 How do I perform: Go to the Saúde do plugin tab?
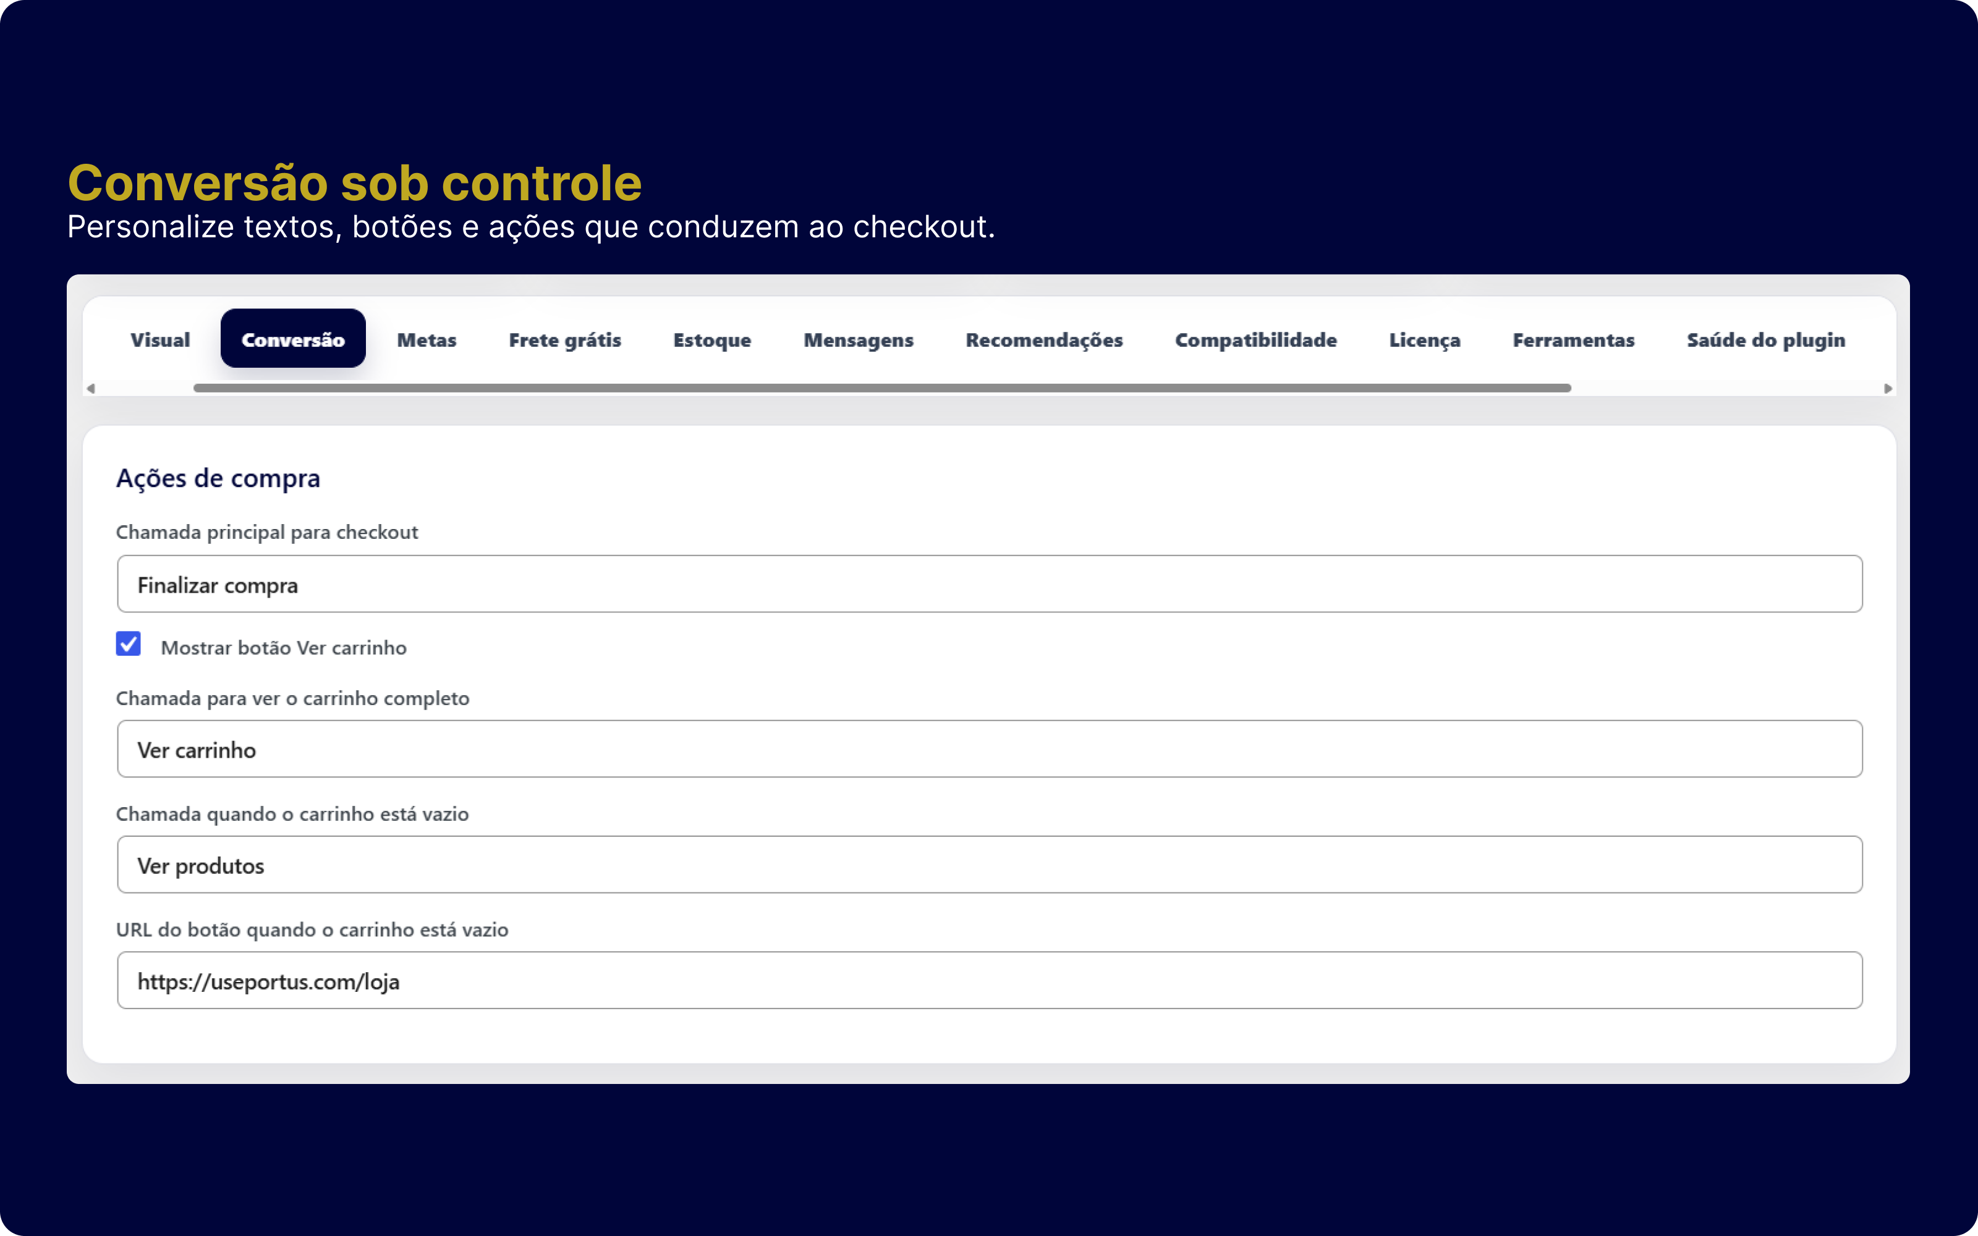(x=1765, y=339)
